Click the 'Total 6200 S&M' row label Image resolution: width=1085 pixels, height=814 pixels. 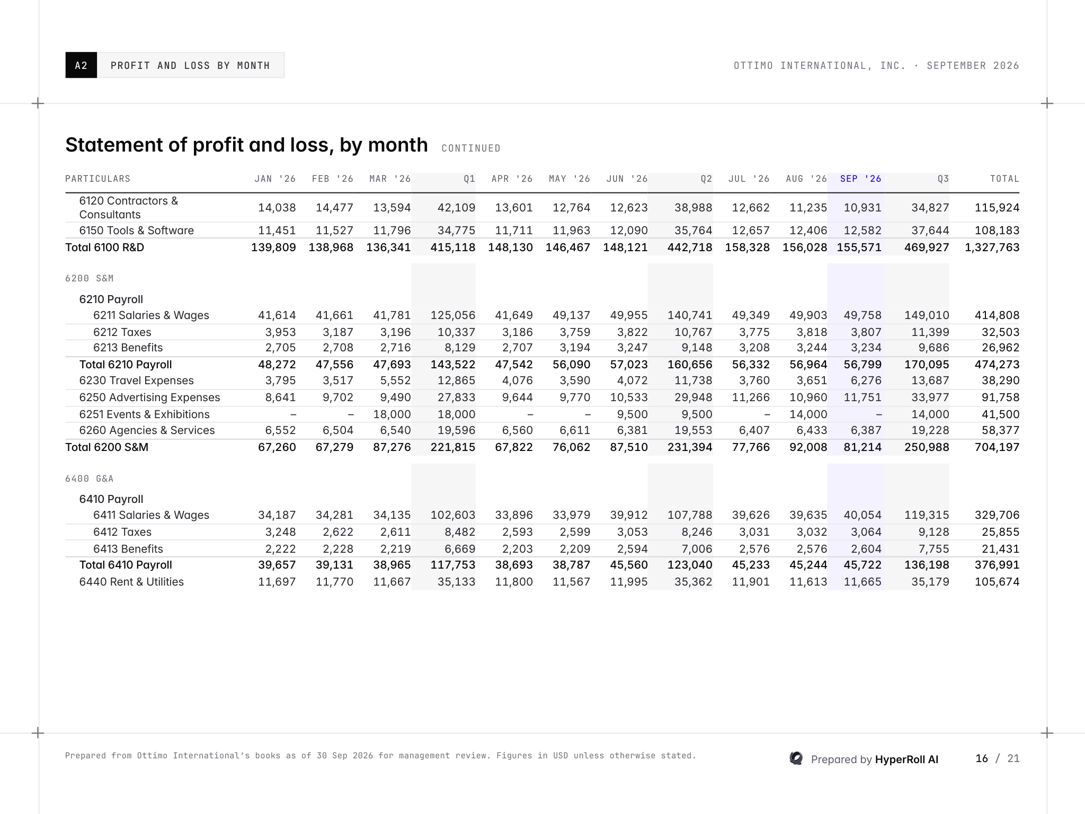pos(106,447)
